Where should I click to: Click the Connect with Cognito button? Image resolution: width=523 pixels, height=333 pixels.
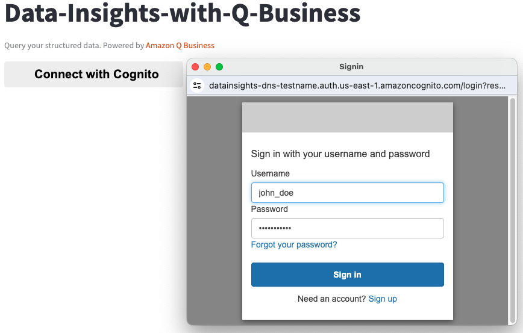pos(96,74)
